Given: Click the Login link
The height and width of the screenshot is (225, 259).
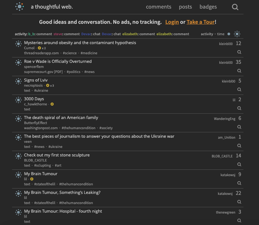Looking at the screenshot, I should [172, 22].
